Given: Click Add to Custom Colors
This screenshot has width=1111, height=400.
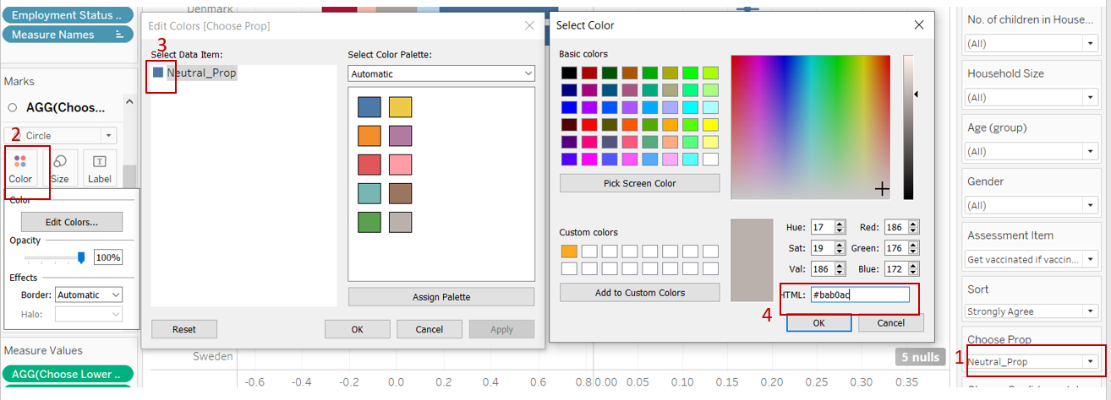Looking at the screenshot, I should coord(639,293).
